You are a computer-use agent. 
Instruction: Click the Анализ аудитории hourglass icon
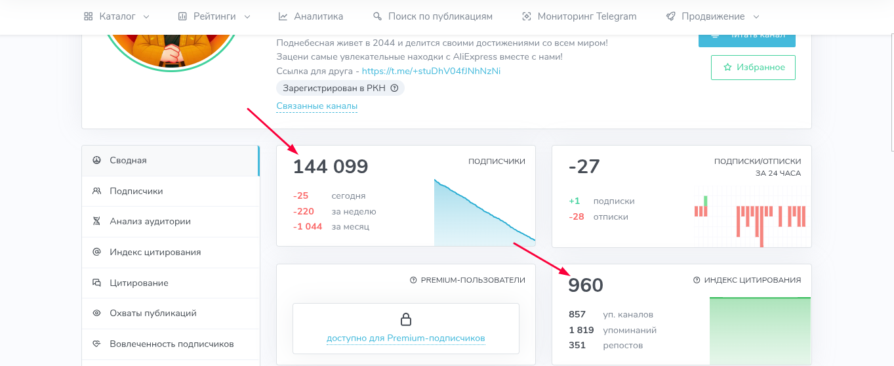click(x=96, y=222)
